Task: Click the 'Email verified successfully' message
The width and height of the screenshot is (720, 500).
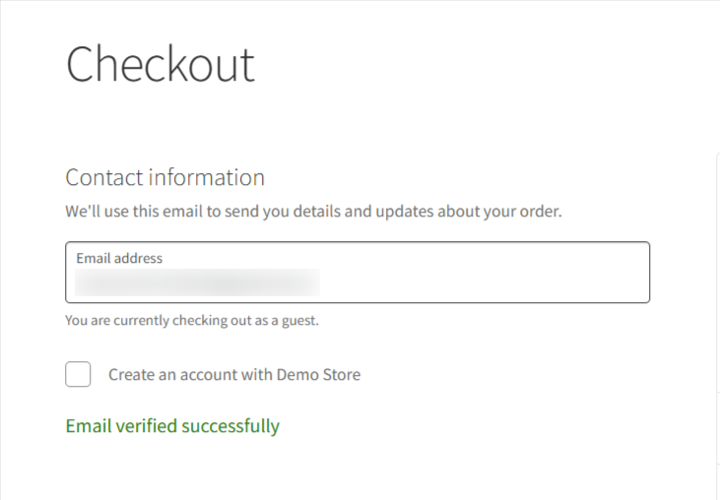Action: (172, 426)
